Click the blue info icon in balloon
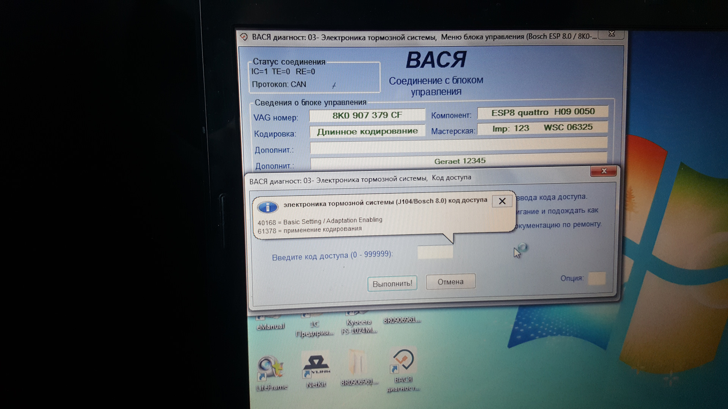 click(268, 207)
